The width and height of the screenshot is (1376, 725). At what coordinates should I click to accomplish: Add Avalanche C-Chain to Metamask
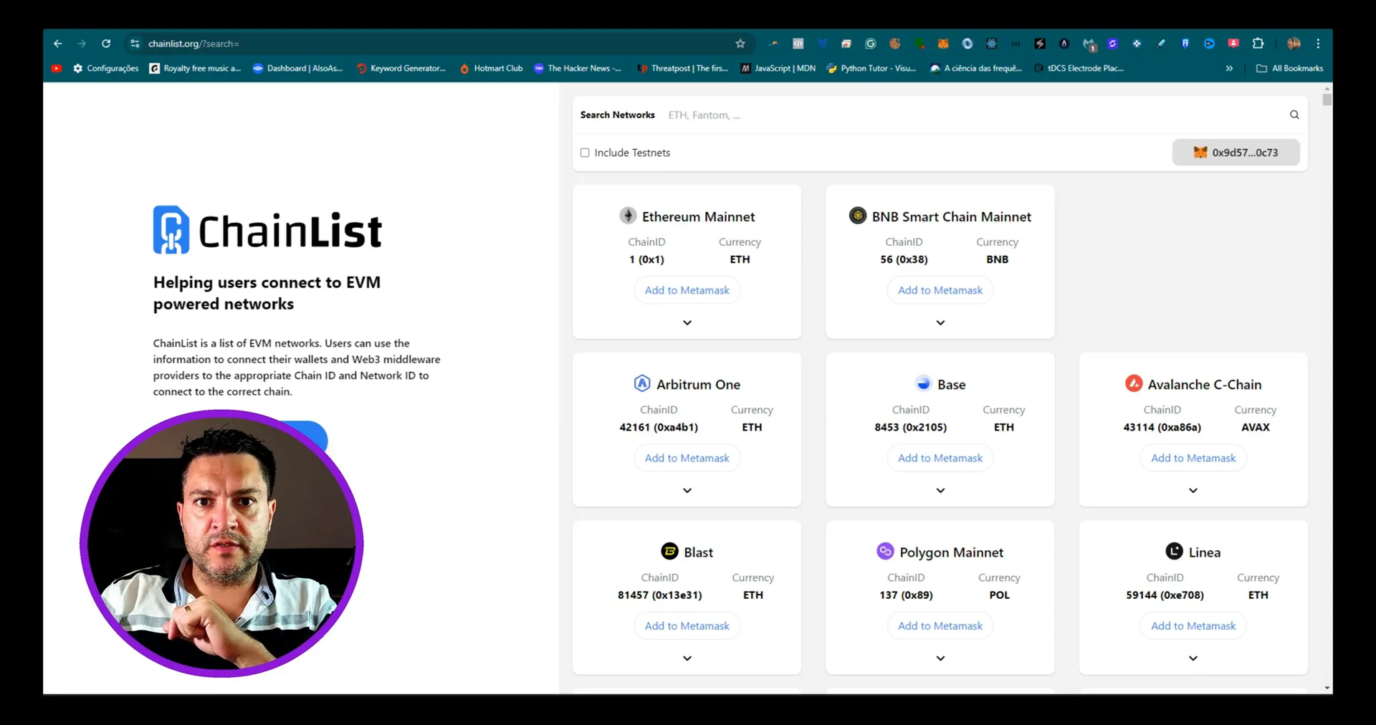pos(1193,458)
